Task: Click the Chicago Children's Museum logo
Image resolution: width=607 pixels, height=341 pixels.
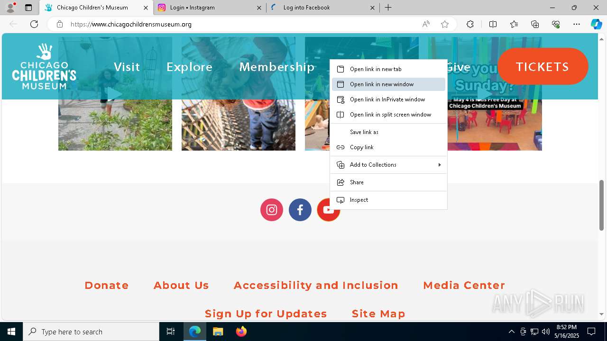Action: (x=44, y=67)
